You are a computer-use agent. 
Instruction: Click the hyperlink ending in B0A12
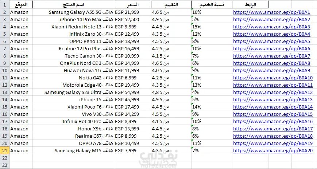pos(272,92)
